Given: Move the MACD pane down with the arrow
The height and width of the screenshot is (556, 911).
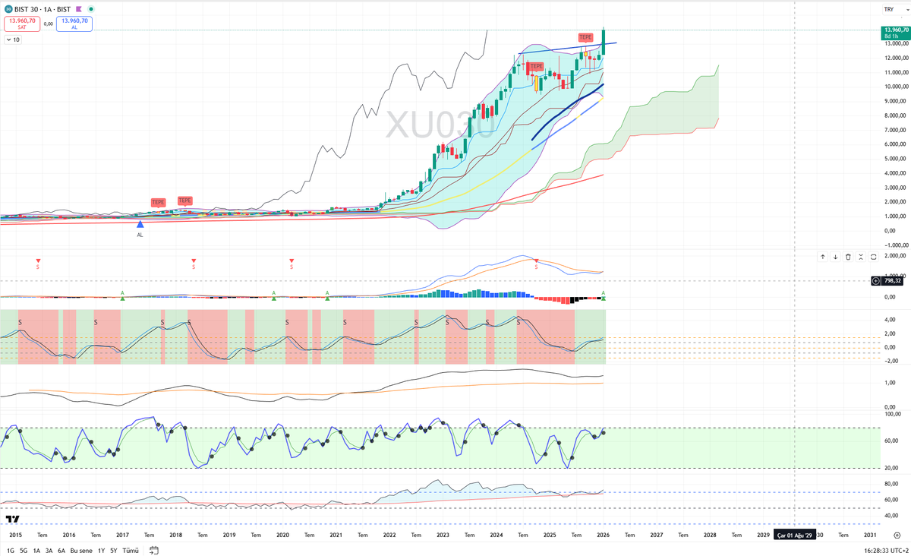Looking at the screenshot, I should pos(835,257).
